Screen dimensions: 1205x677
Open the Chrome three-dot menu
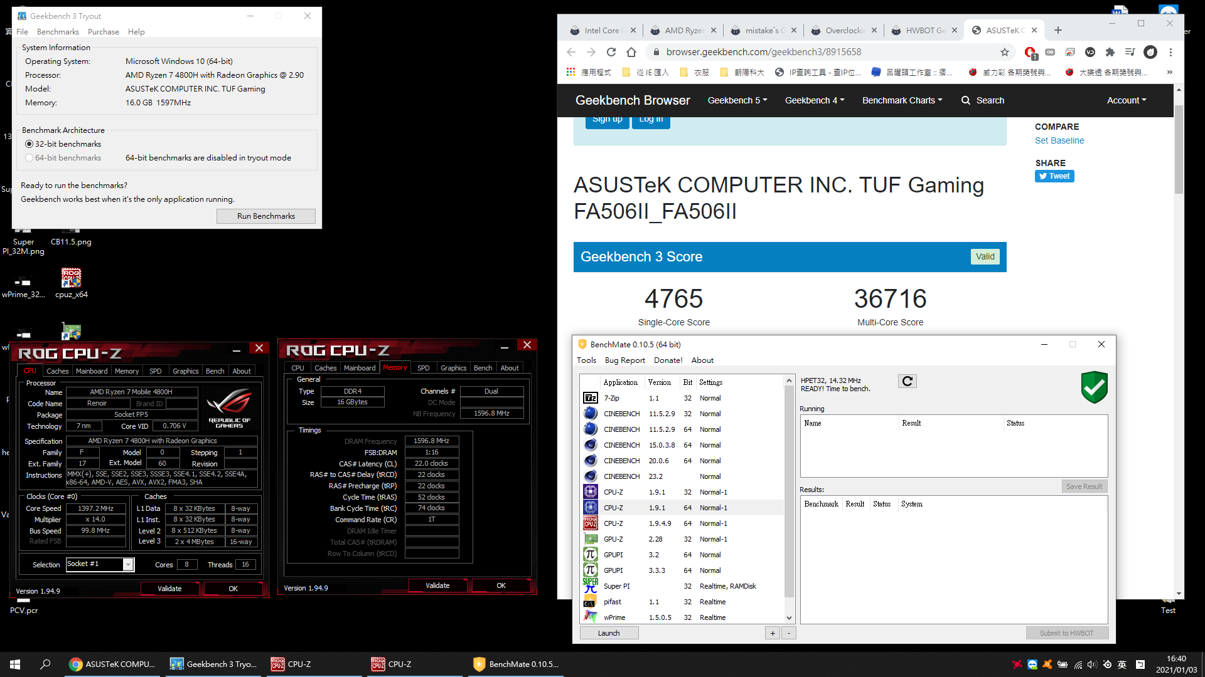tap(1170, 52)
